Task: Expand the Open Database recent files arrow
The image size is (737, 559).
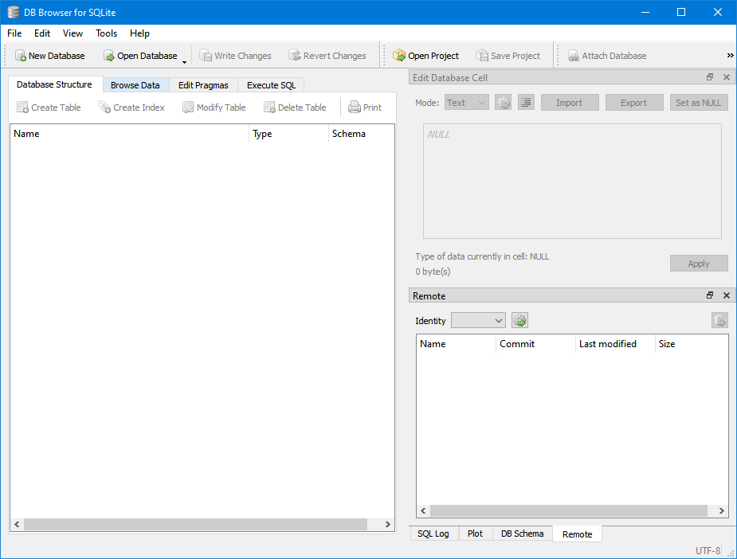Action: [x=185, y=61]
